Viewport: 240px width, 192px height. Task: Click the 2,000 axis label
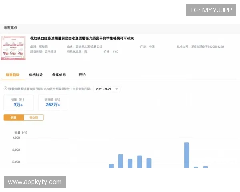pyautogui.click(x=16, y=162)
